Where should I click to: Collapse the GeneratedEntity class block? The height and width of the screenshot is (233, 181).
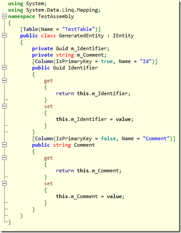[4, 36]
